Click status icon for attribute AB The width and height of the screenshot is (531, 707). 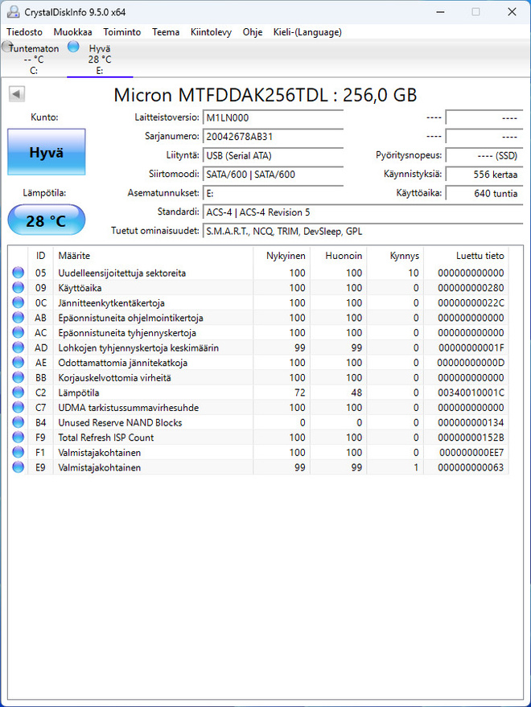coord(18,318)
